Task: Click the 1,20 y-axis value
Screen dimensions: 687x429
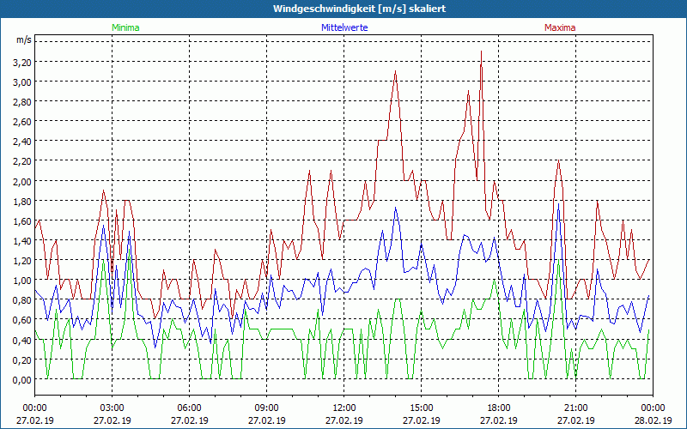Action: [22, 261]
